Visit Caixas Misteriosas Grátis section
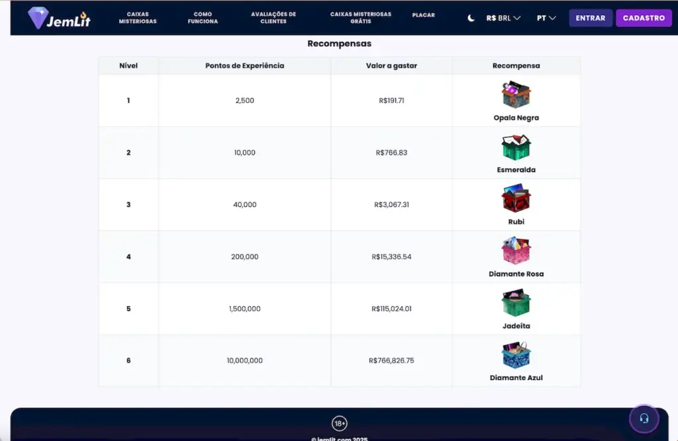The image size is (678, 441). point(361,18)
